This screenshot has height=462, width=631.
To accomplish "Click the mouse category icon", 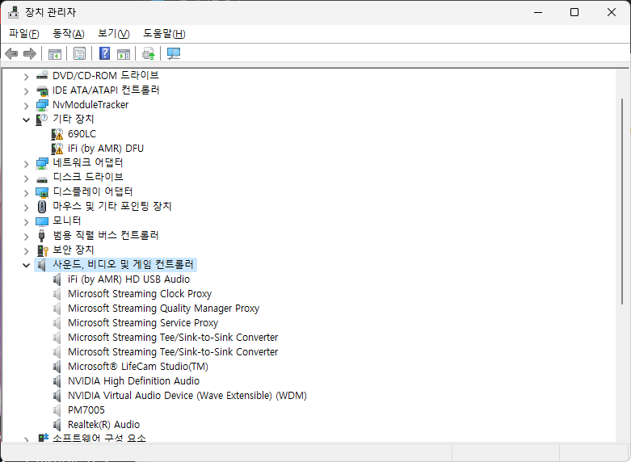I will pyautogui.click(x=42, y=207).
